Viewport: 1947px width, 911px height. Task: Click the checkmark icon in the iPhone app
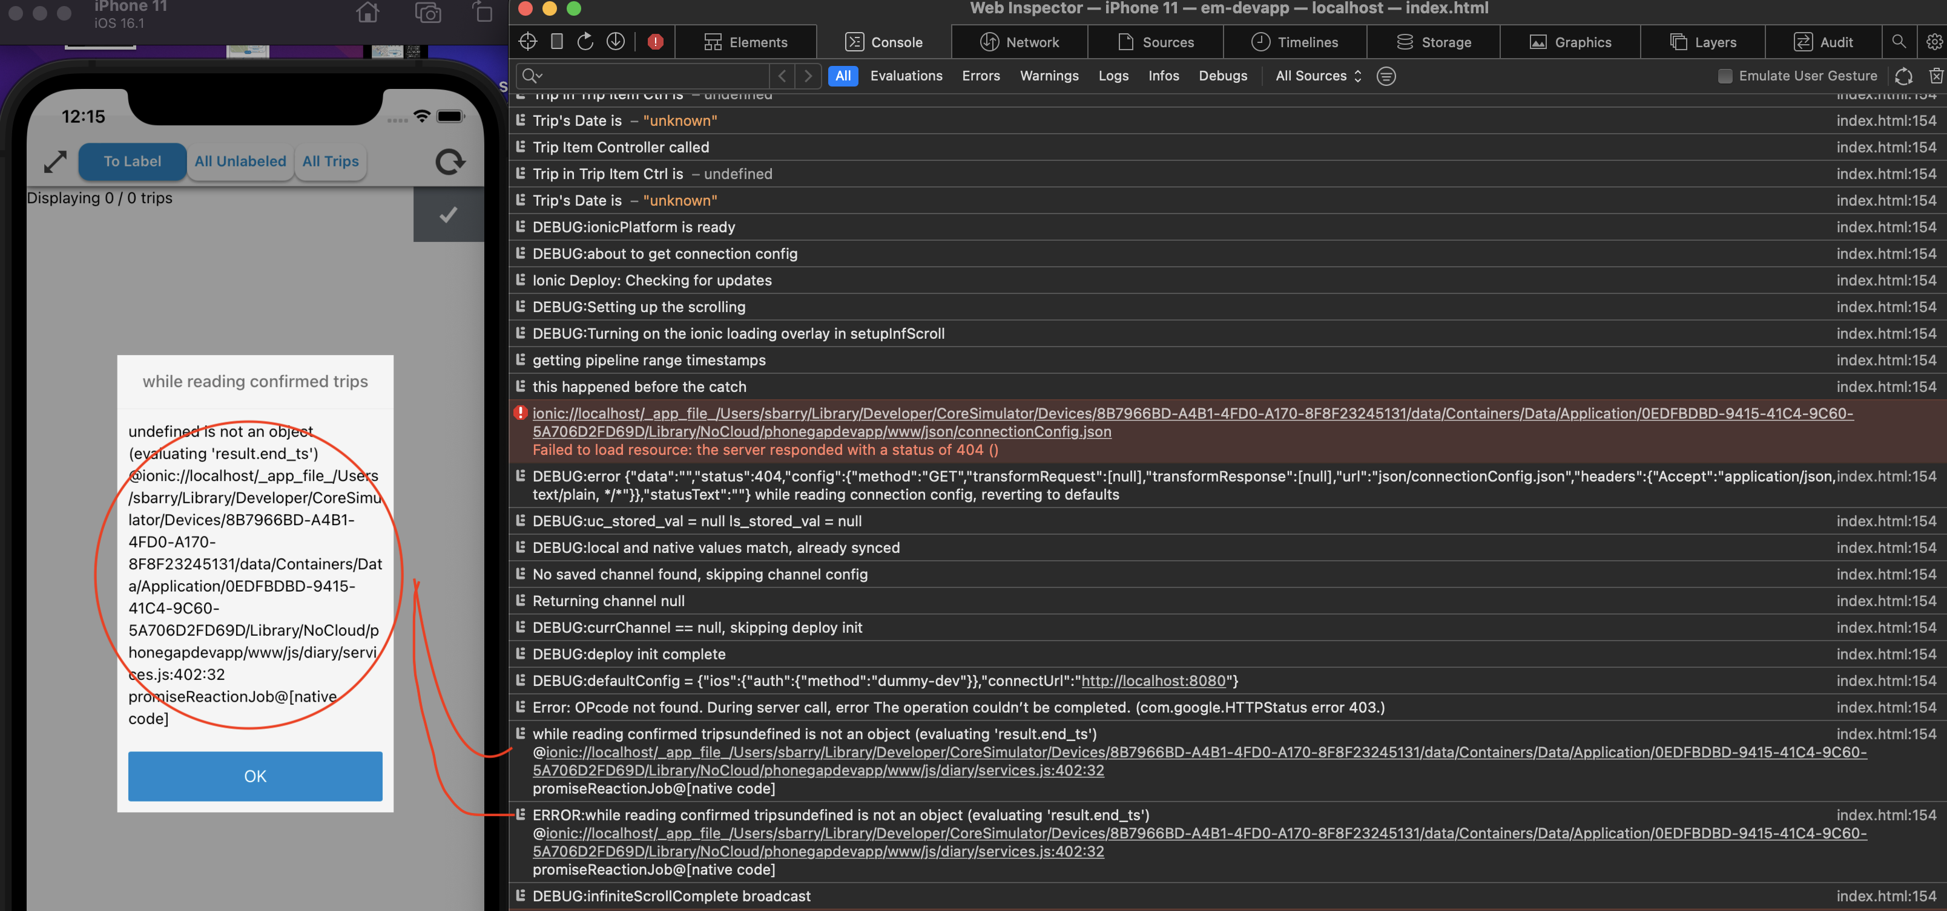pos(449,215)
